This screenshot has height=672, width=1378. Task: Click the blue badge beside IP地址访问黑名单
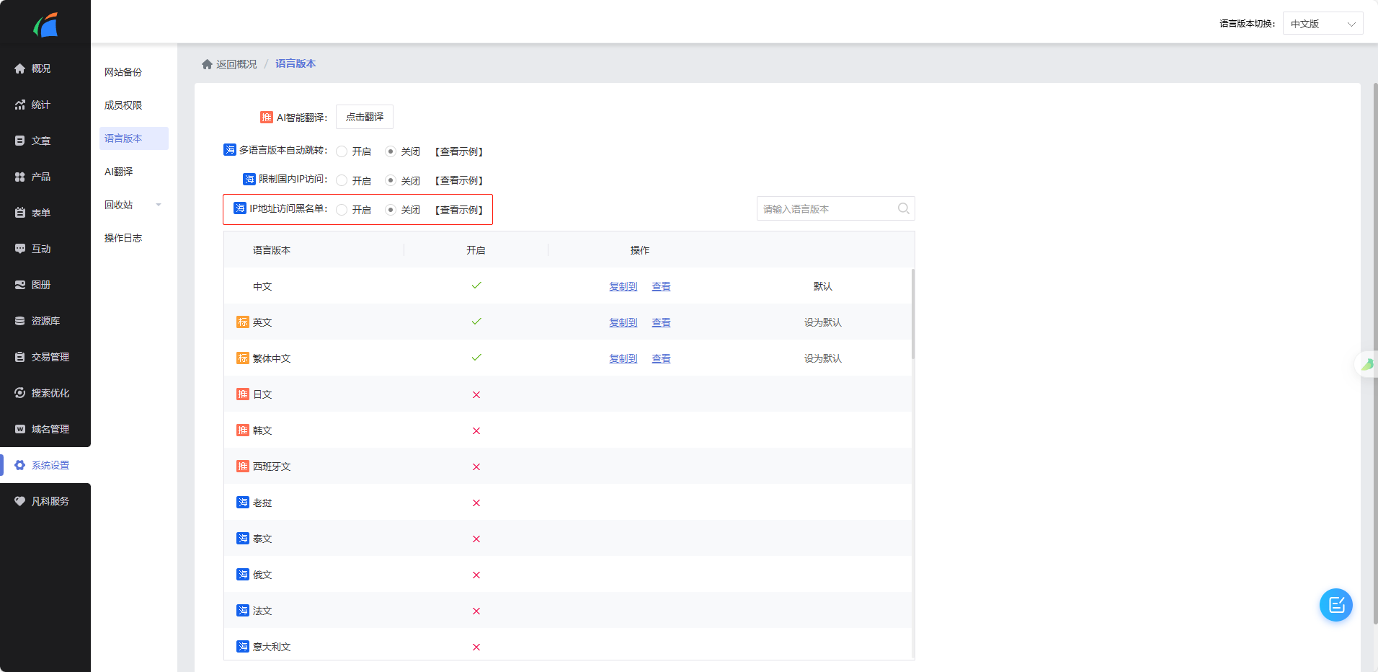240,208
